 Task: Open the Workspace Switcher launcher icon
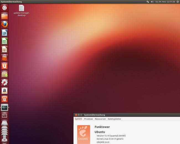(4, 116)
